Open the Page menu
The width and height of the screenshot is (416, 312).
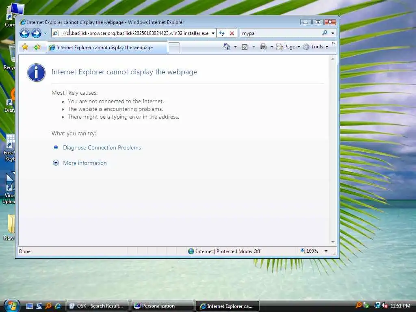pyautogui.click(x=288, y=47)
